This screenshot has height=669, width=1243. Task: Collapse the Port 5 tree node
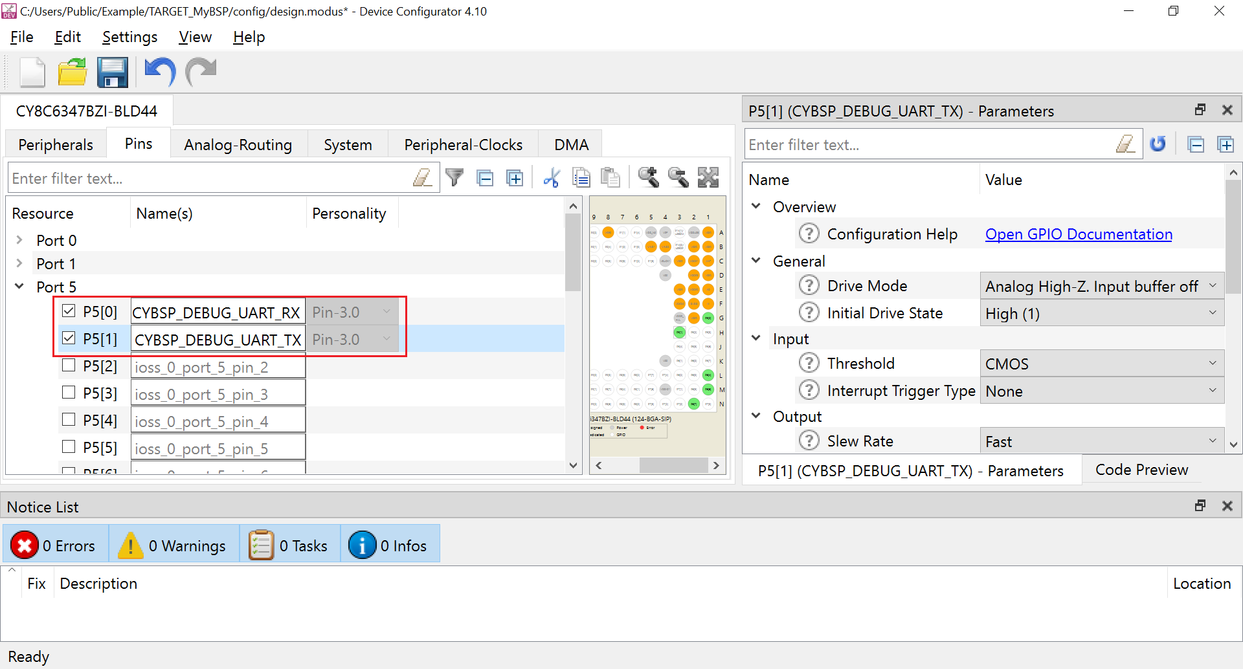(x=19, y=287)
